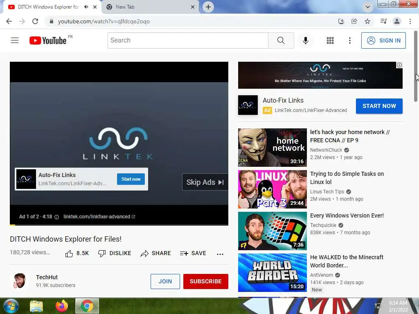
Task: Open YouTube settings three-dot menu
Action: coord(349,40)
